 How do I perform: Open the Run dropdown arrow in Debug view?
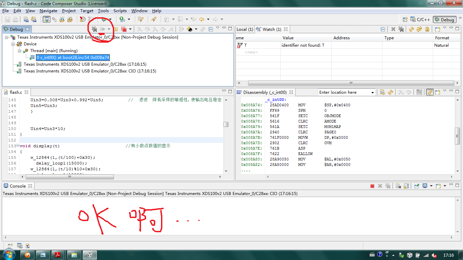tap(108, 29)
